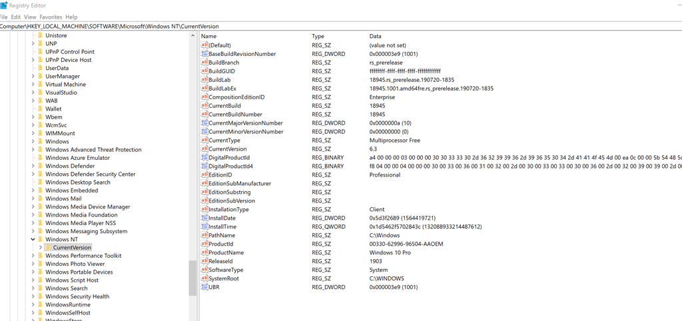Select the Windows Messaging Subsystem key

tap(86, 231)
